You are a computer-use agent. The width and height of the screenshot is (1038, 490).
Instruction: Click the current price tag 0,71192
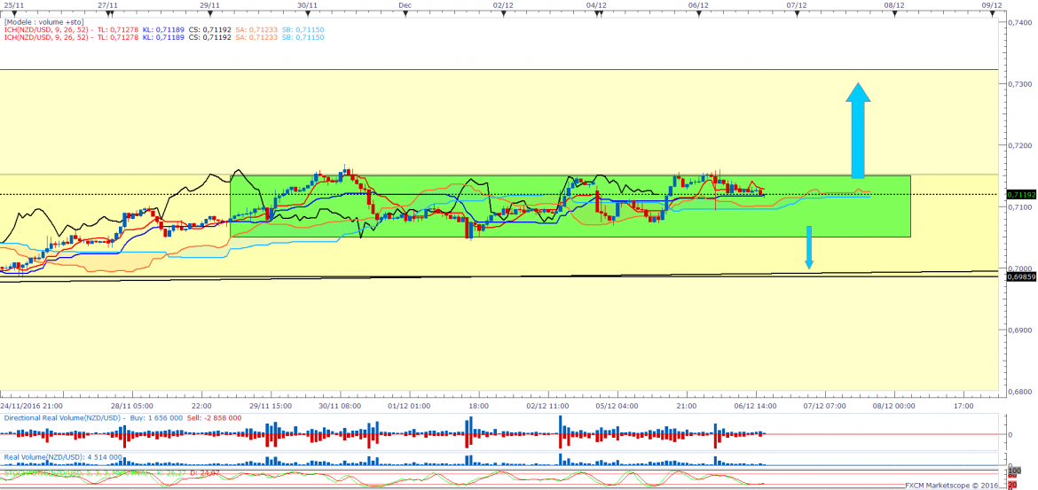[x=1021, y=194]
